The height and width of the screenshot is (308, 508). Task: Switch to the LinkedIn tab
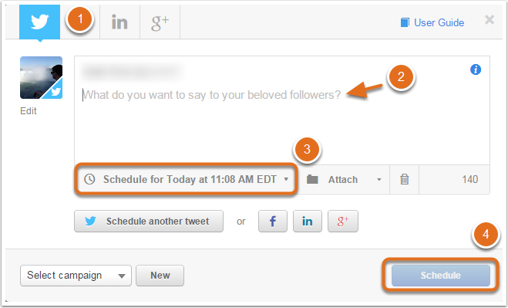pyautogui.click(x=119, y=22)
